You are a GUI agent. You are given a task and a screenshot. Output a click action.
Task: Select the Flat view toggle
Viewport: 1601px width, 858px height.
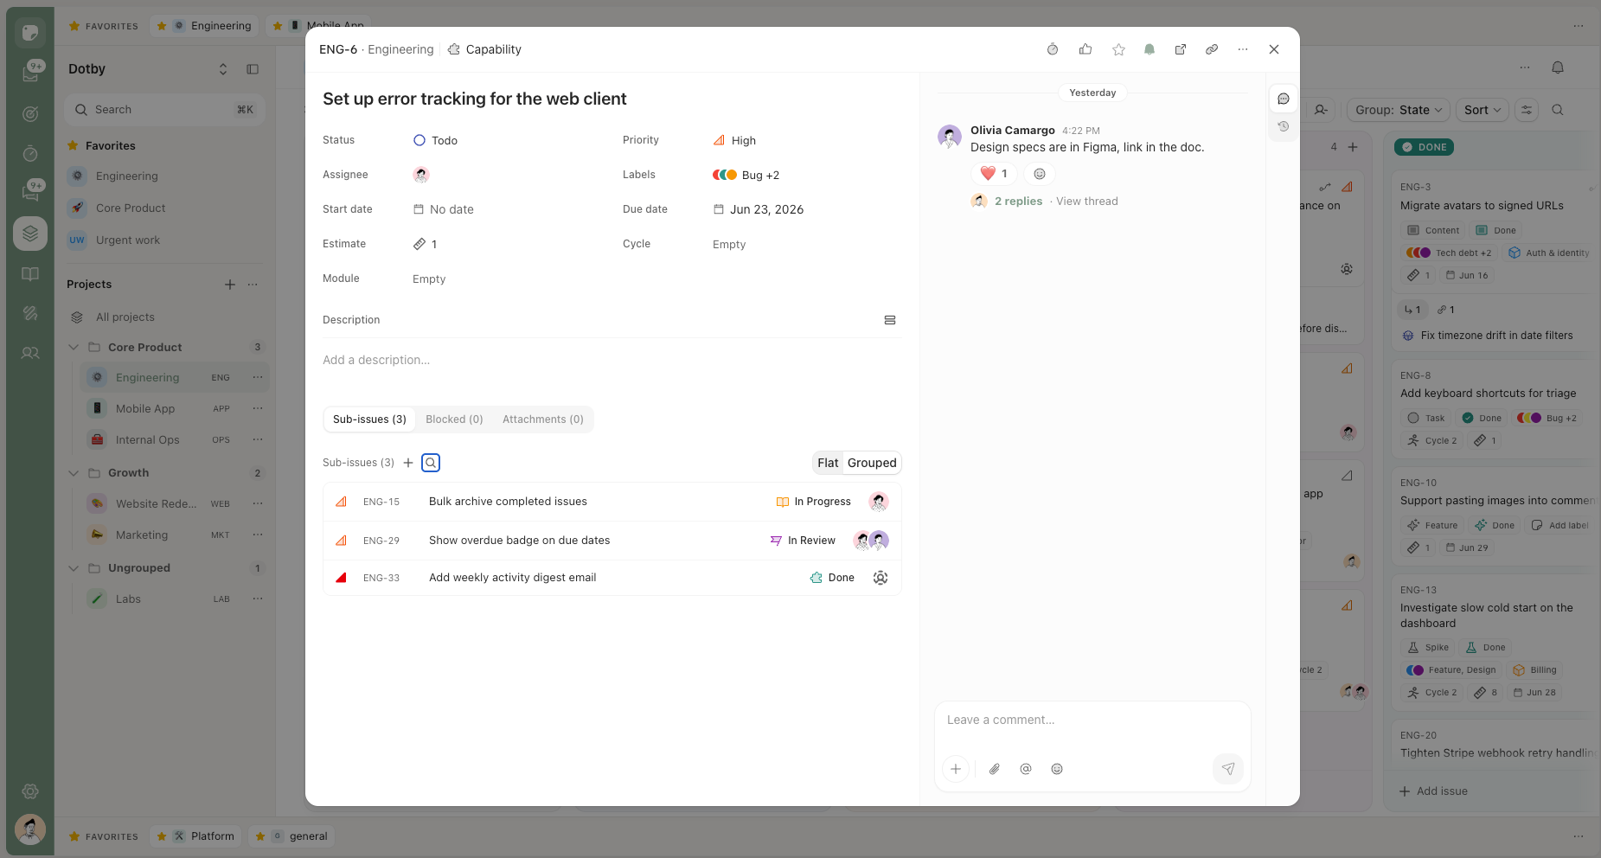pos(828,463)
